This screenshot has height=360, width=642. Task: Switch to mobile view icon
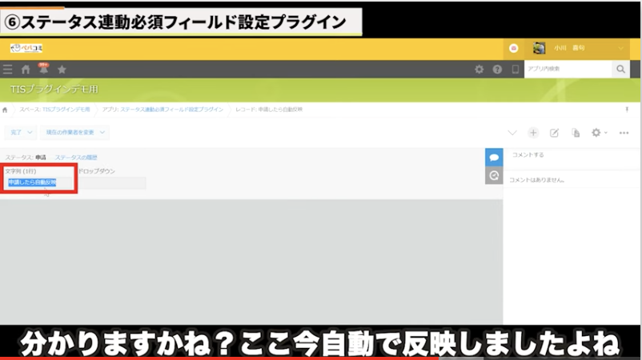(x=515, y=70)
